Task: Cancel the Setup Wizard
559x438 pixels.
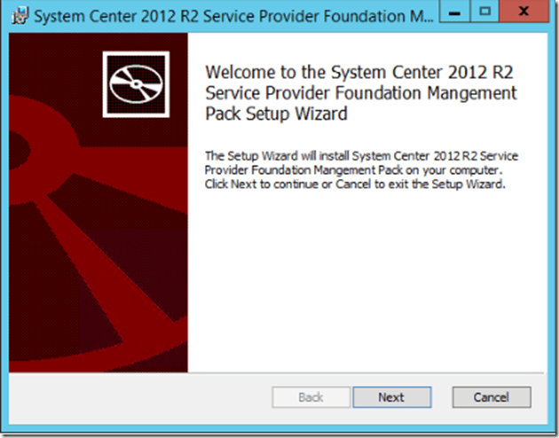Action: pos(491,397)
